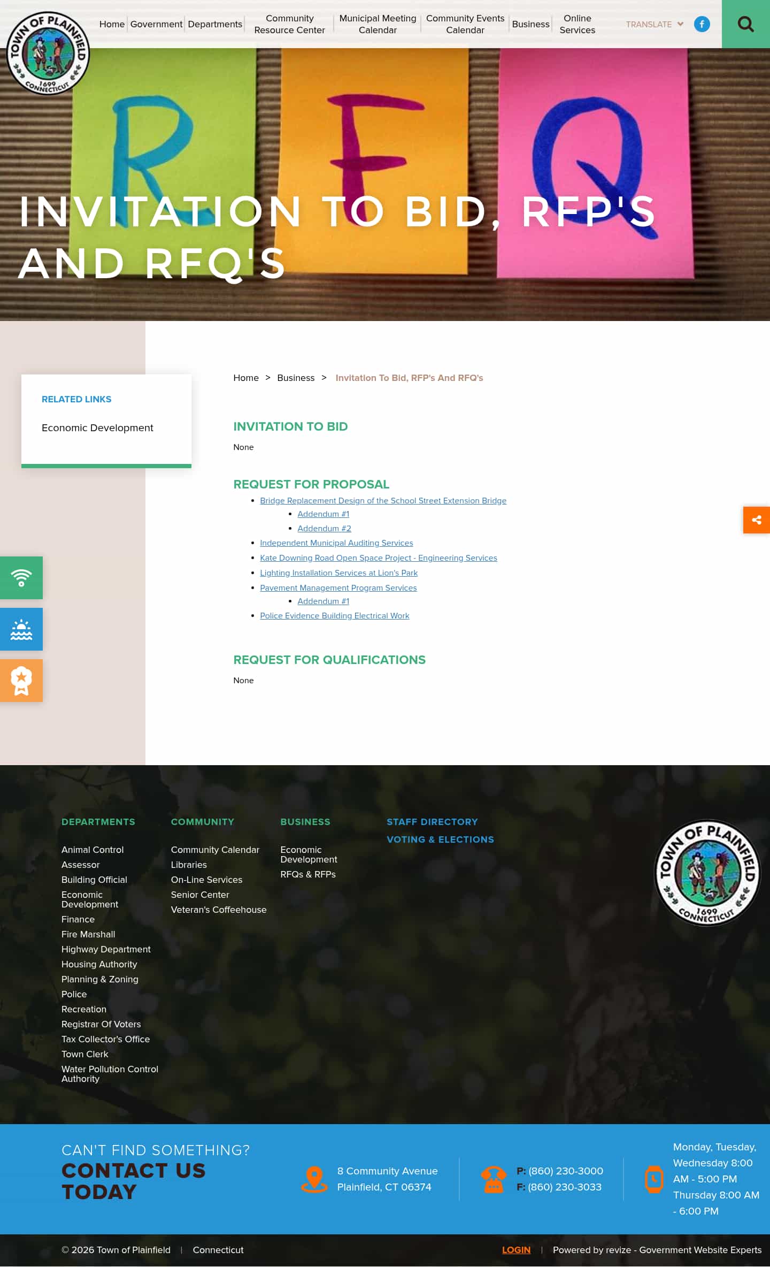Open Recreation footer link

[84, 1009]
